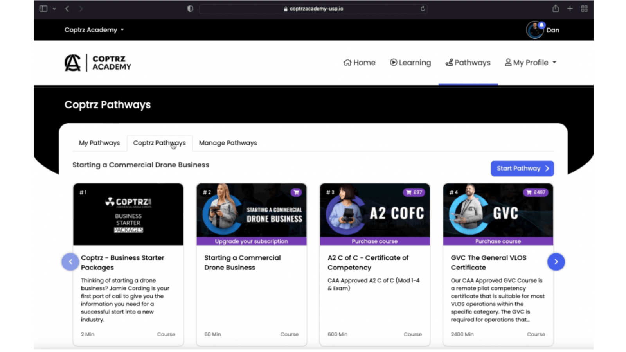The image size is (626, 352).
Task: Click the Learning play icon in navigation
Action: coord(393,62)
